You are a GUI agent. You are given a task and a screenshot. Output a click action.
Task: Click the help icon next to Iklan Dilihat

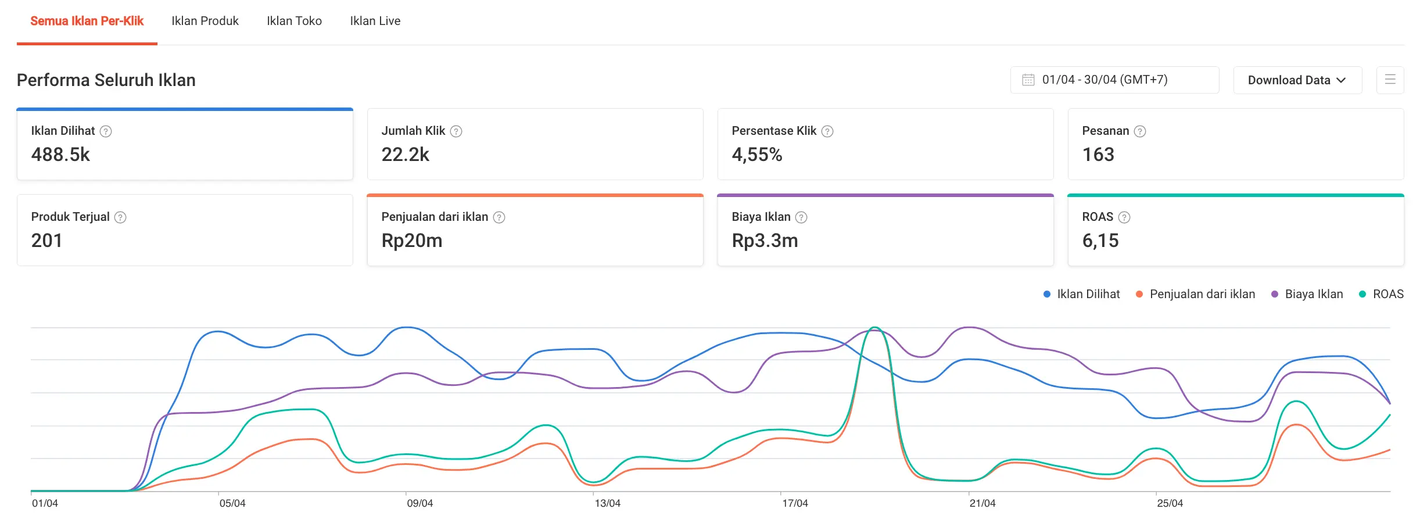coord(106,131)
